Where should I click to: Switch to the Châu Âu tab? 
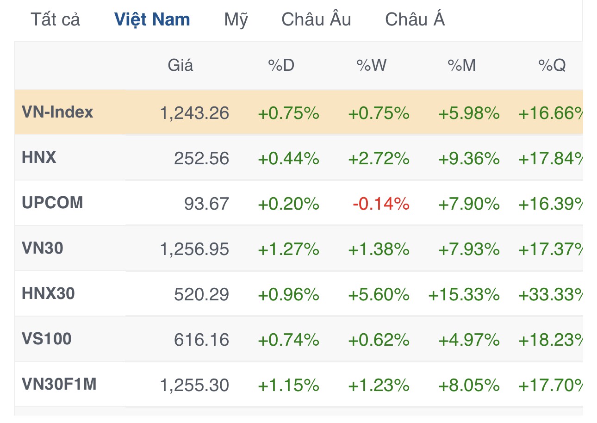coord(316,20)
